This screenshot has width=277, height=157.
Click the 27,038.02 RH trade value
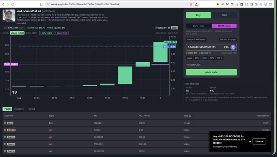(98, 137)
